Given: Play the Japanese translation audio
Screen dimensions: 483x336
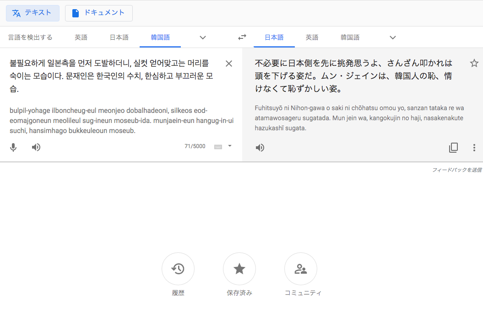Looking at the screenshot, I should coord(260,148).
